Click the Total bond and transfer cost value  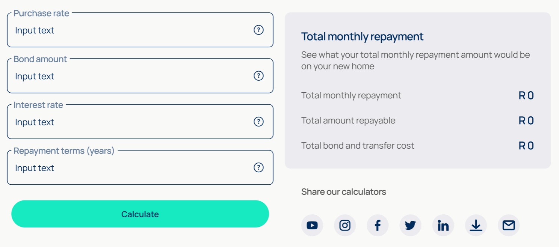pyautogui.click(x=526, y=146)
